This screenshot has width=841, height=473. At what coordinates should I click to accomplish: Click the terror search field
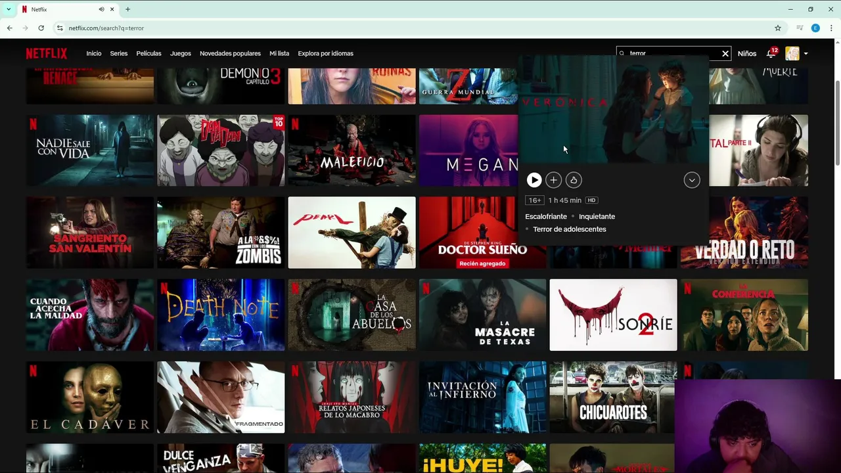(x=673, y=53)
